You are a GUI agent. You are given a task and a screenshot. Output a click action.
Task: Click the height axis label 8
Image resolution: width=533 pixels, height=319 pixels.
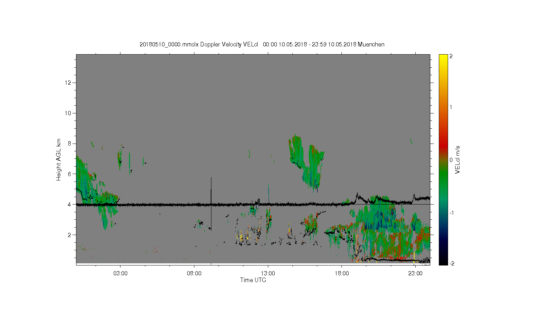pyautogui.click(x=70, y=144)
